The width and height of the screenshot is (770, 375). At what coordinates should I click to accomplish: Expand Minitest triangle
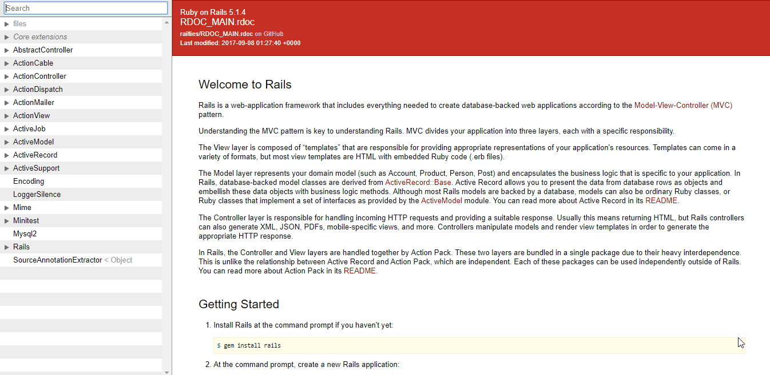click(x=7, y=221)
